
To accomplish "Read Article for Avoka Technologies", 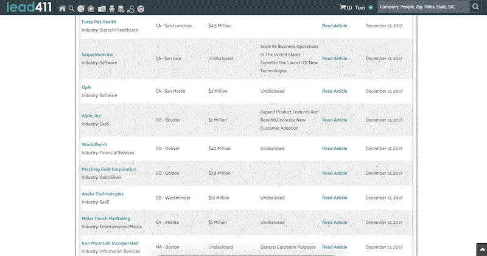I will point(334,198).
